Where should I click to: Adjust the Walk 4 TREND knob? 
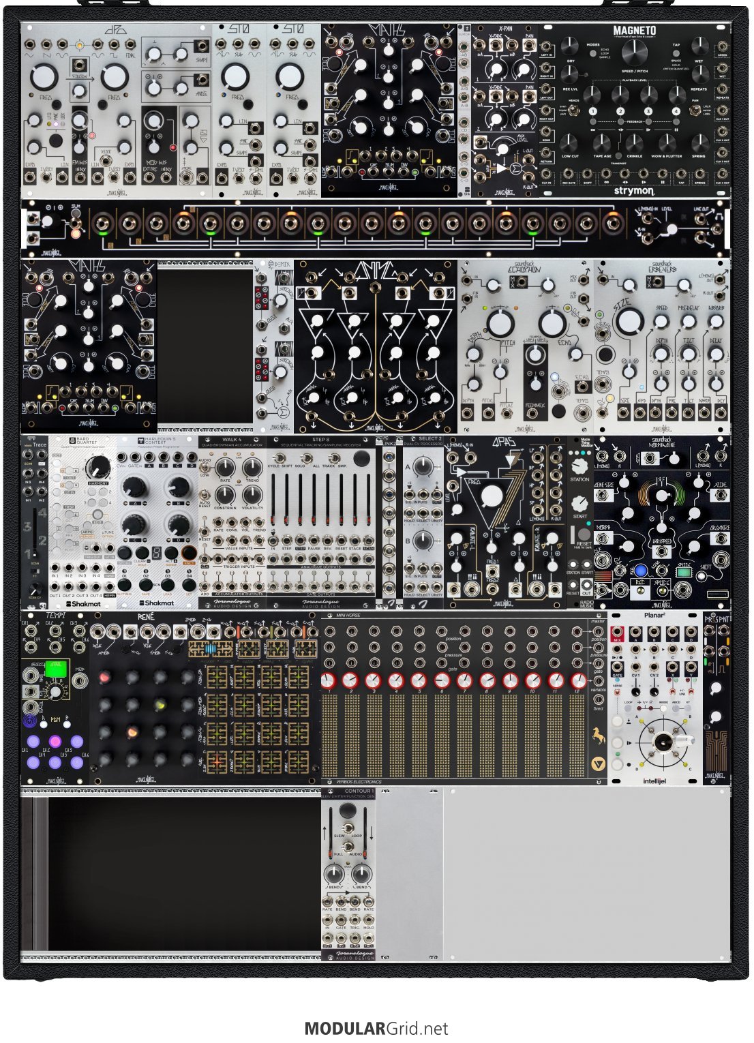point(252,468)
